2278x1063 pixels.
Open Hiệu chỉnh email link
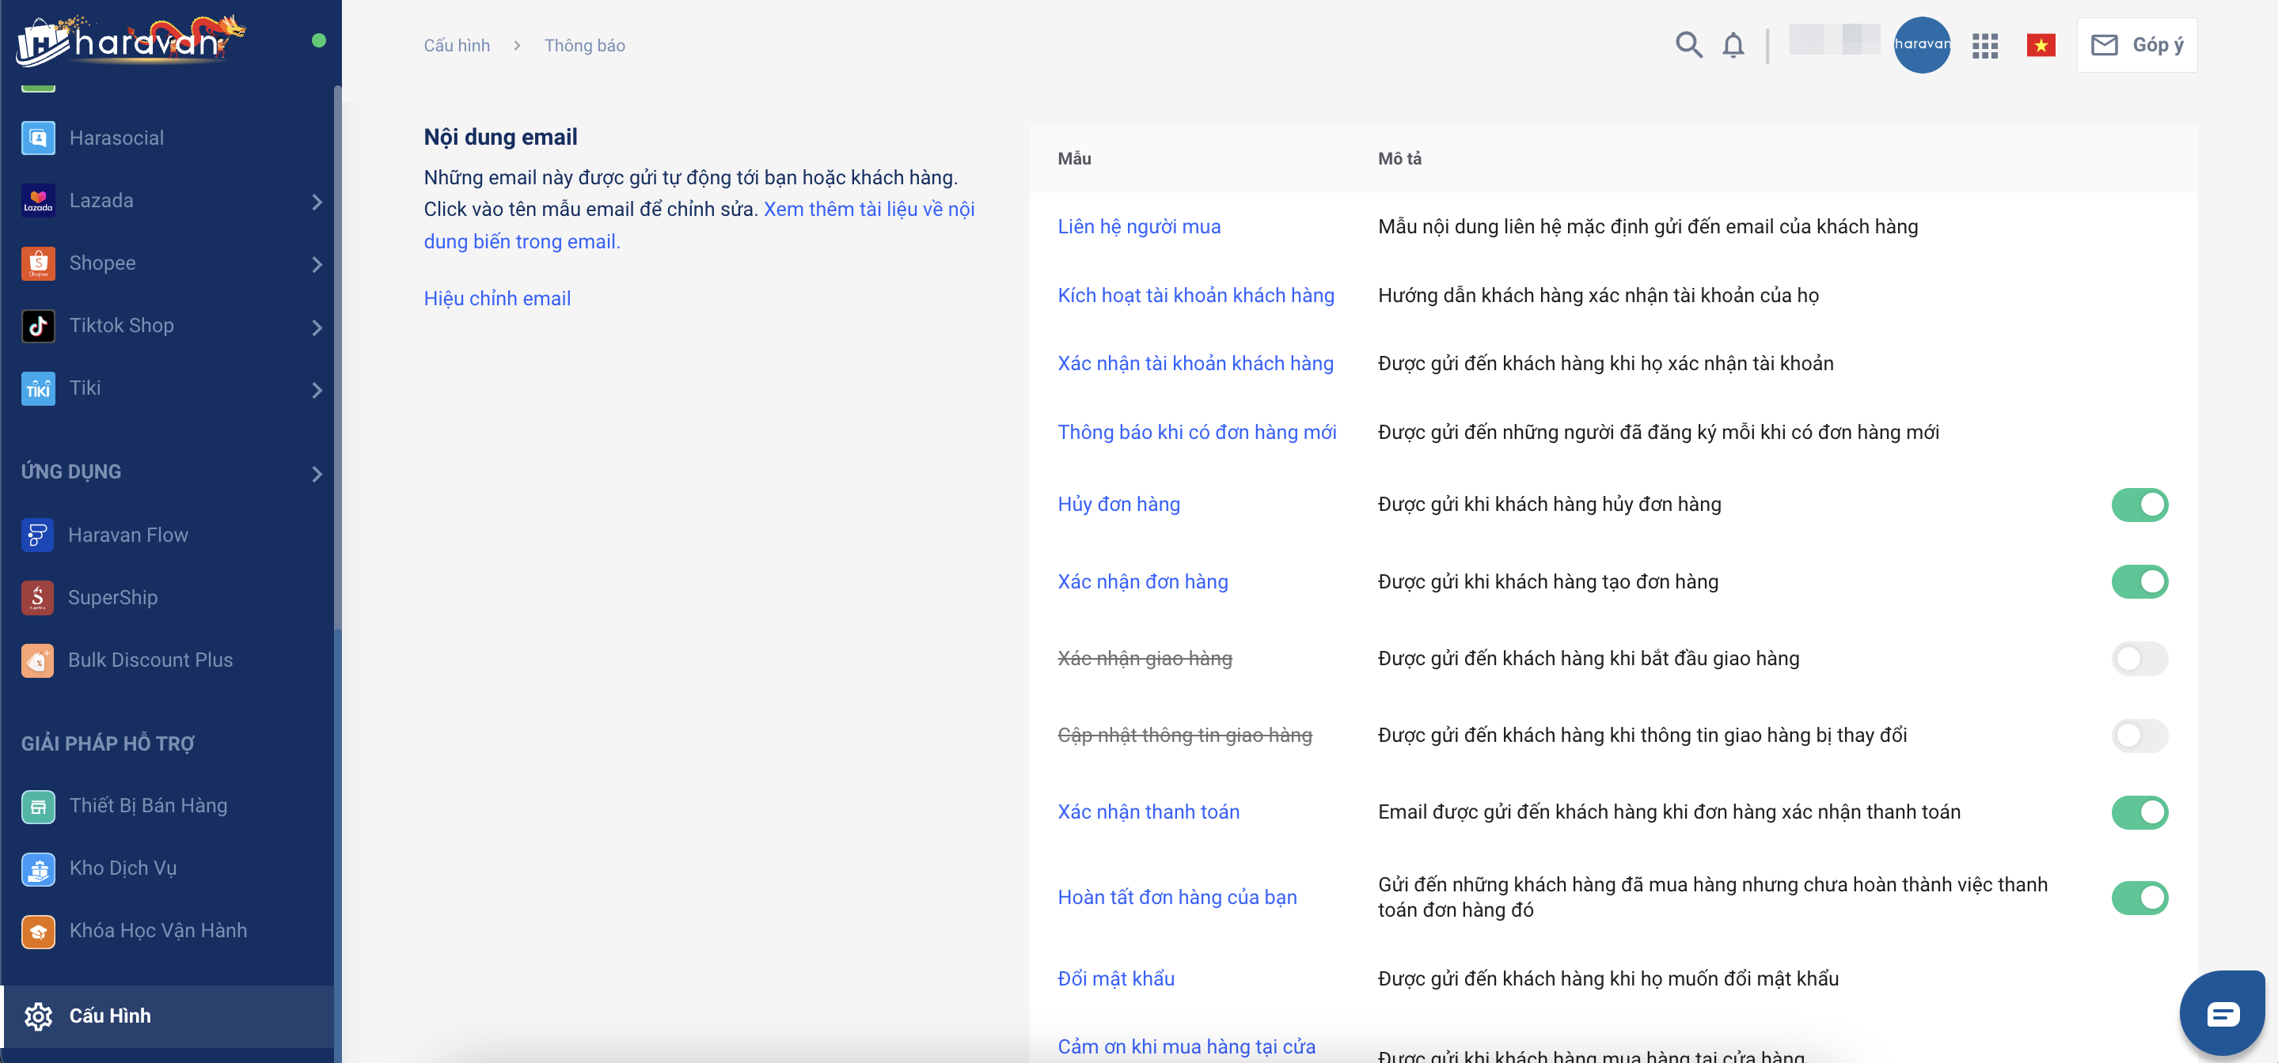click(x=497, y=299)
